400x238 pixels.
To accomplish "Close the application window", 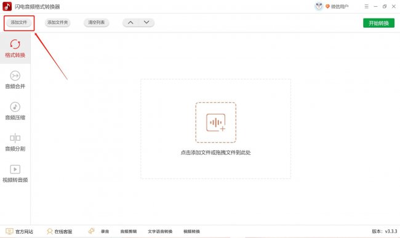I will point(394,7).
